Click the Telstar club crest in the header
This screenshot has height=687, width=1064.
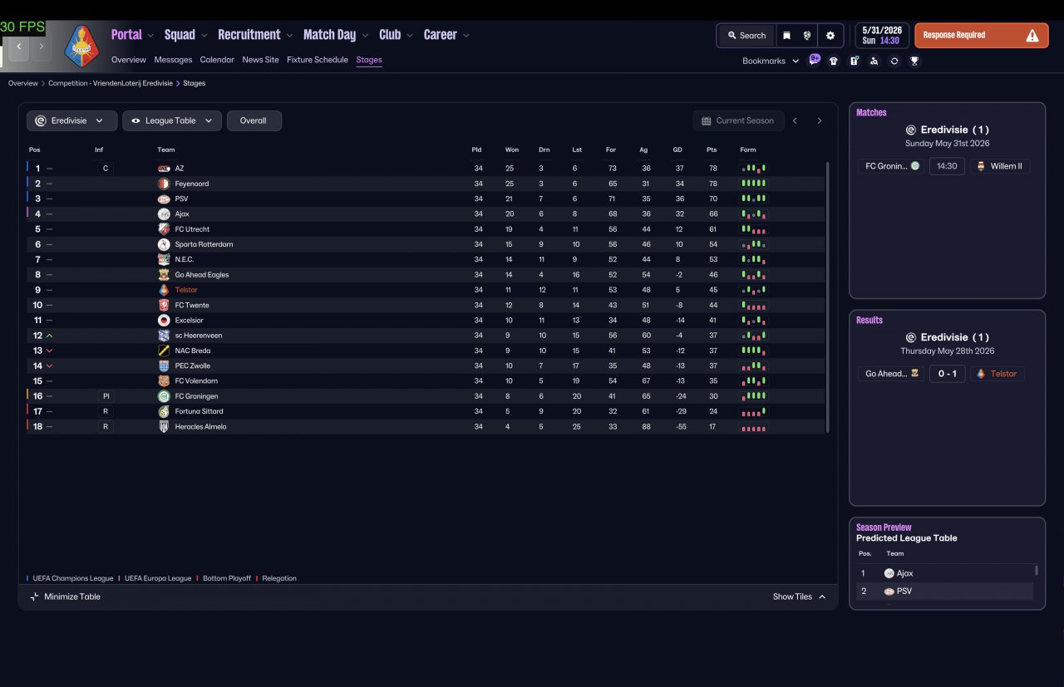81,46
